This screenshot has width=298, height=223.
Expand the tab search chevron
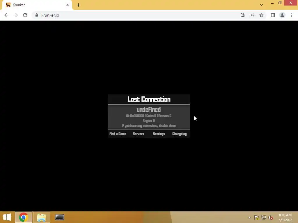[262, 5]
